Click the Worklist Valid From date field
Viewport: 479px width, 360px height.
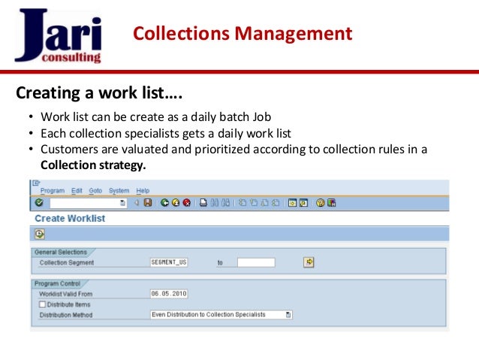(169, 294)
